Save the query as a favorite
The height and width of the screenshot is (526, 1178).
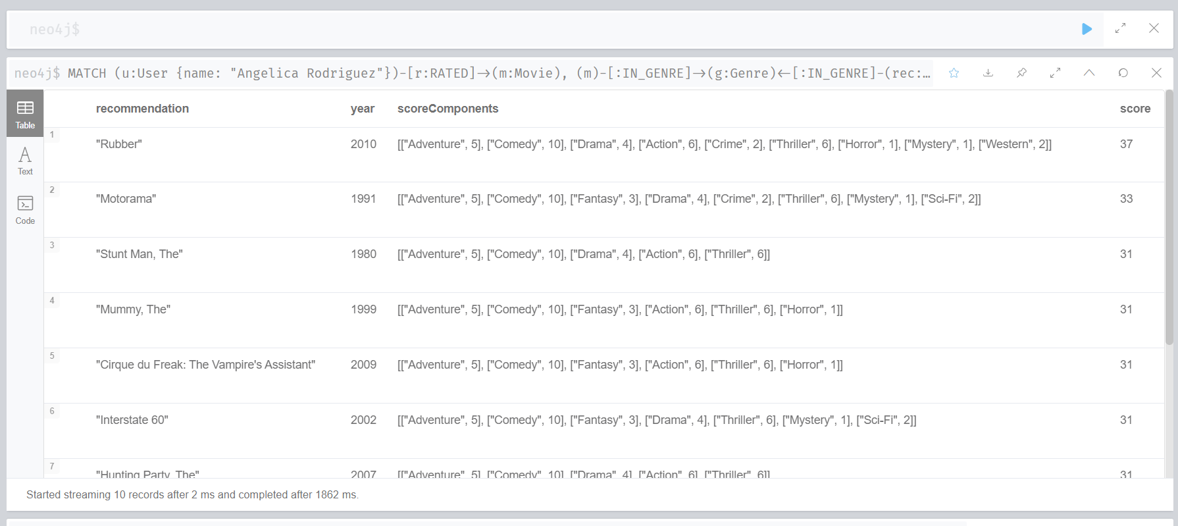(x=954, y=73)
